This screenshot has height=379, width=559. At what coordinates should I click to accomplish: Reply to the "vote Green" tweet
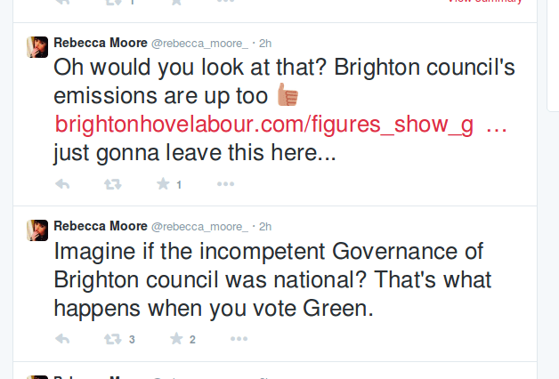[x=62, y=339]
